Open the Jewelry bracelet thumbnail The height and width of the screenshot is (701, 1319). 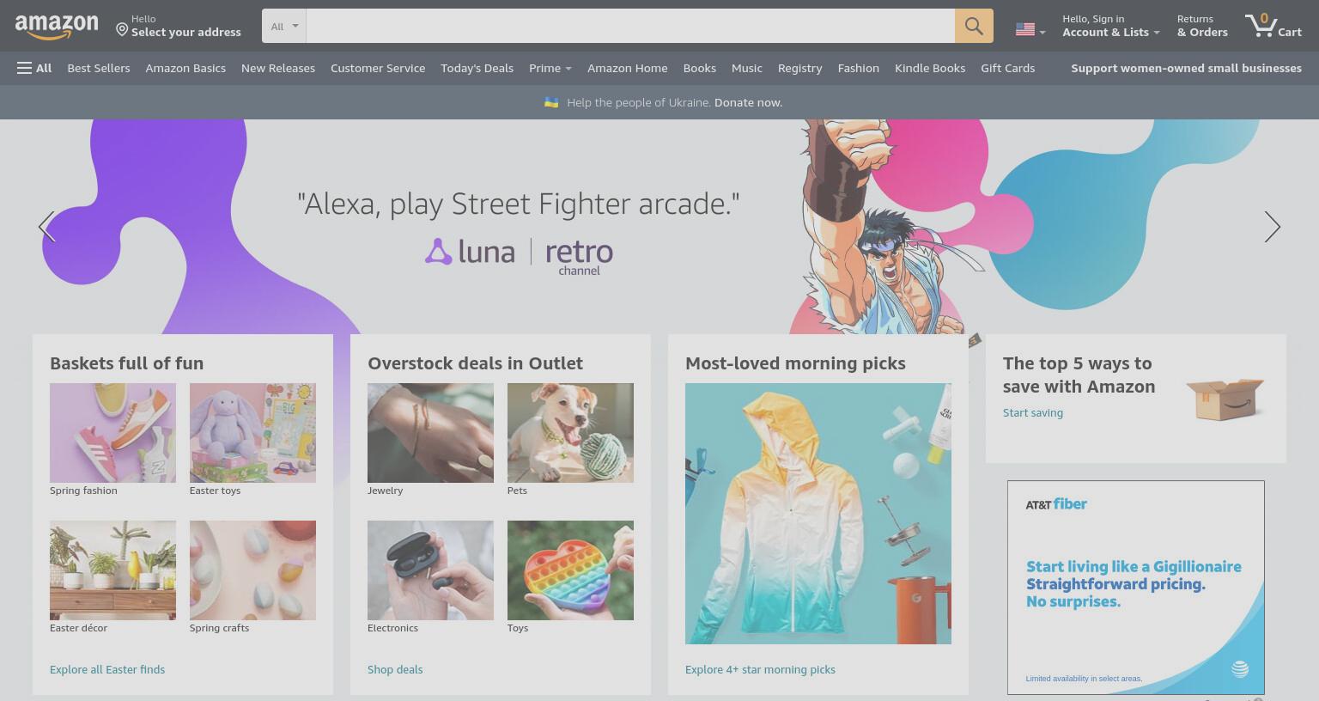click(430, 433)
